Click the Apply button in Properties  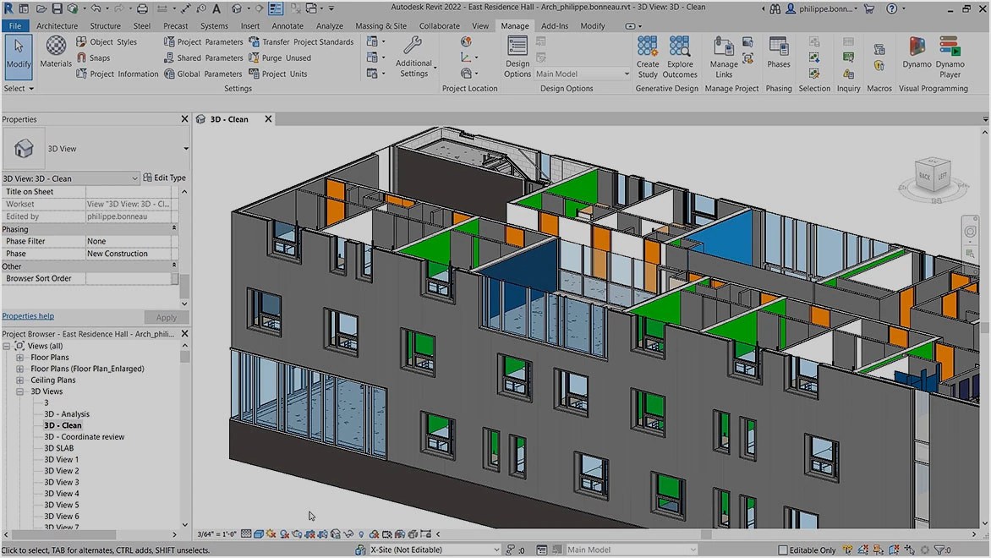click(x=166, y=317)
